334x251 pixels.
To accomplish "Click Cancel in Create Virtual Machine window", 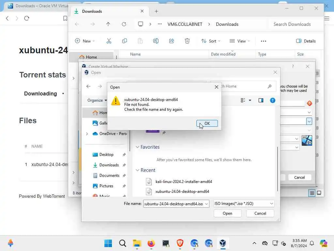I will (x=299, y=177).
